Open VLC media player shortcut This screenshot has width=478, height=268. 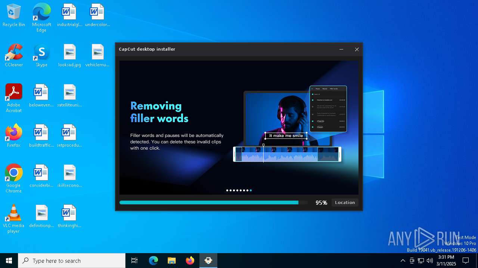pyautogui.click(x=14, y=219)
